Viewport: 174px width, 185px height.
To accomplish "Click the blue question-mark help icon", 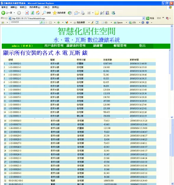I will click(147, 22).
